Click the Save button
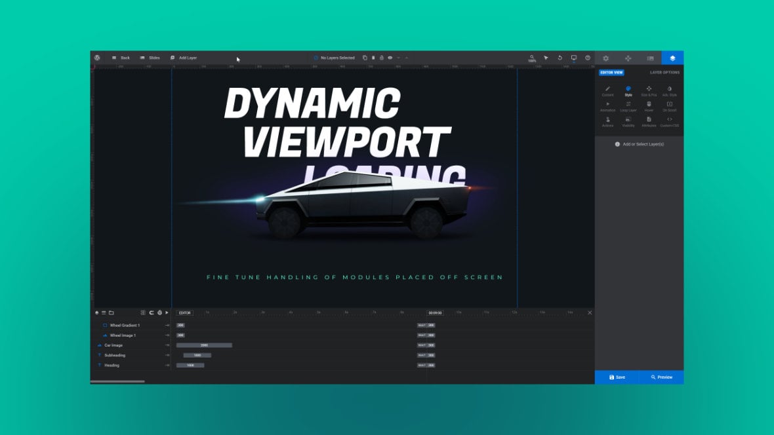The image size is (774, 435). click(617, 377)
